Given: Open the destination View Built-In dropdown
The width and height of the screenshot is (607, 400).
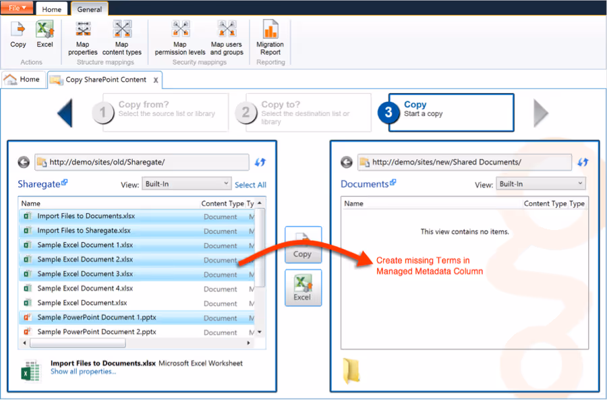Looking at the screenshot, I should click(541, 184).
